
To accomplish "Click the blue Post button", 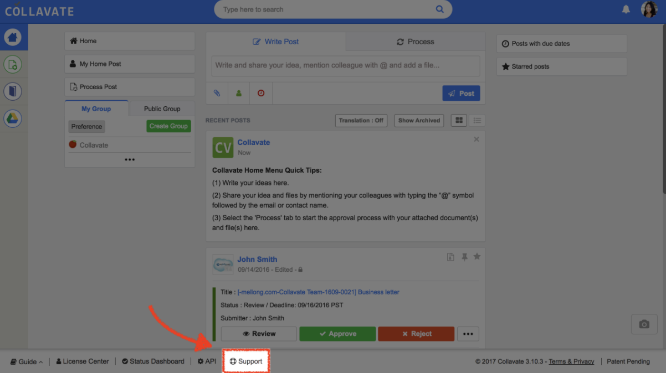I will coord(461,94).
